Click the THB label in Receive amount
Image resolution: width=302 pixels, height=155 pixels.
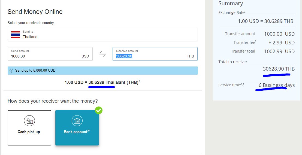pos(190,56)
